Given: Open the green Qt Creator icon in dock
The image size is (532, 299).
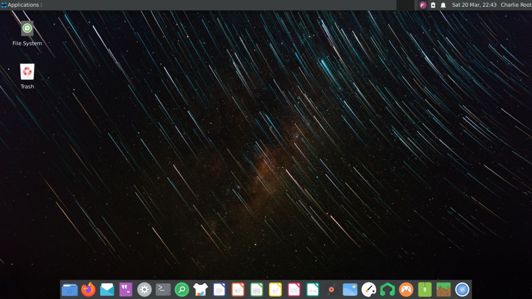Looking at the screenshot, I should pos(388,289).
